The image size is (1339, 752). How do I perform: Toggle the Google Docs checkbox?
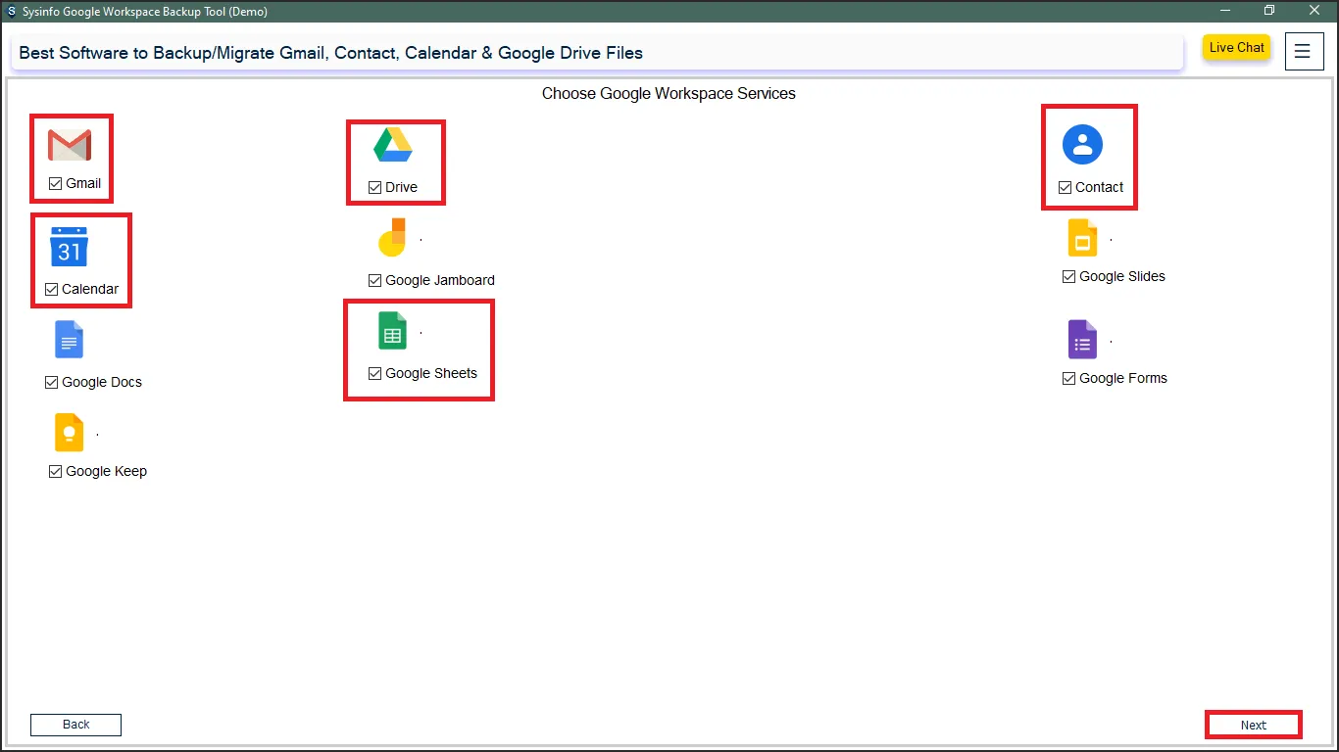point(52,382)
